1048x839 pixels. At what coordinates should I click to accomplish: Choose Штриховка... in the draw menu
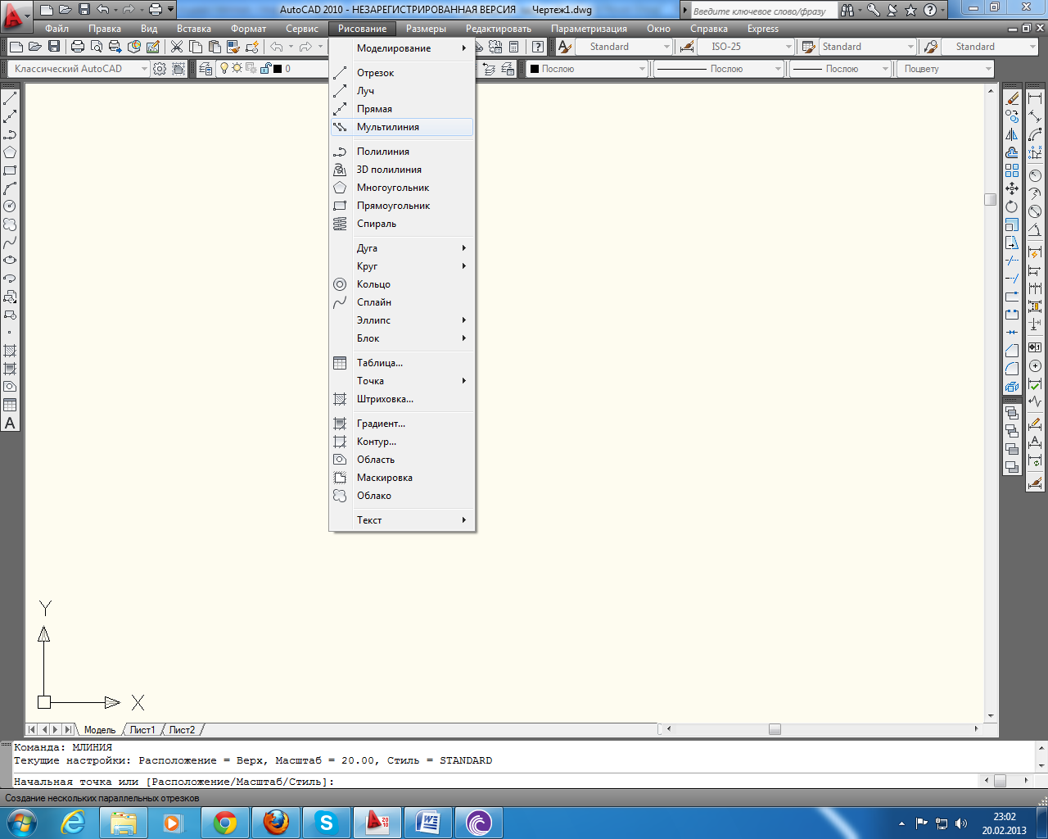pos(402,399)
